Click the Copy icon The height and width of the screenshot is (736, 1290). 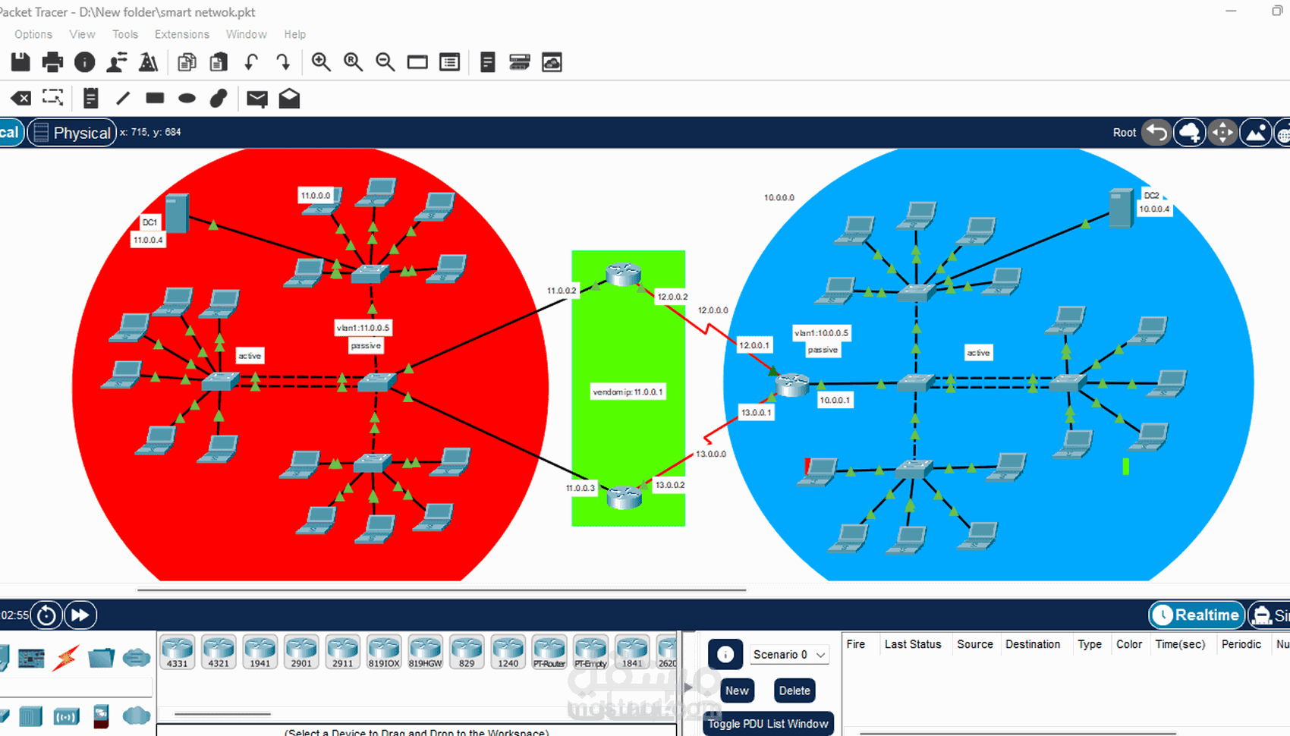187,62
